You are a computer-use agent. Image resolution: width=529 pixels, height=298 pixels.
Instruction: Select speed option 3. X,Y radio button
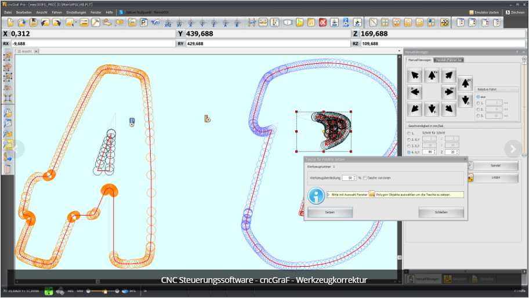409,146
